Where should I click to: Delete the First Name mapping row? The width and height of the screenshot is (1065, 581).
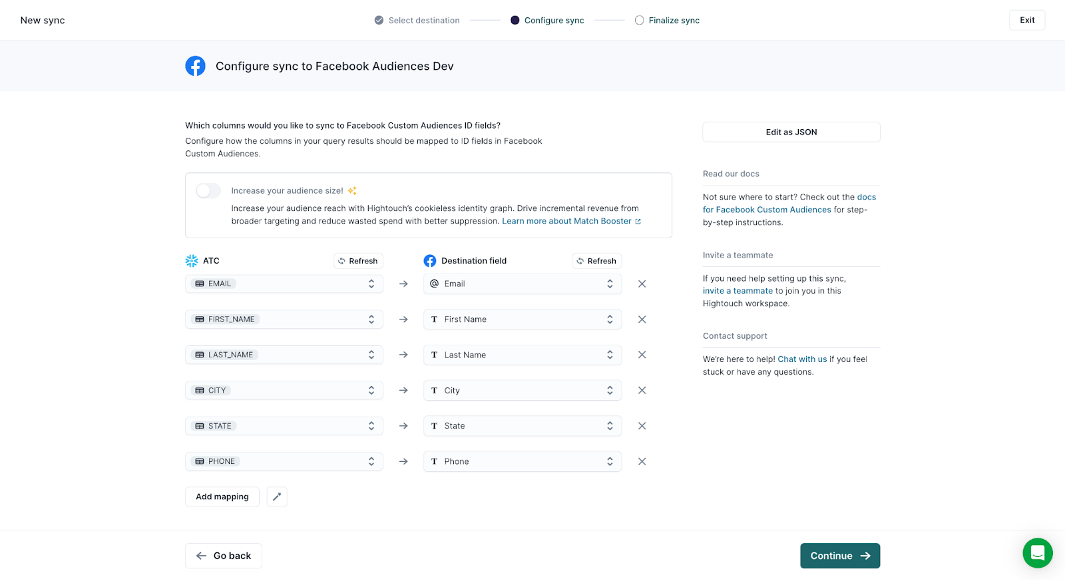point(642,319)
